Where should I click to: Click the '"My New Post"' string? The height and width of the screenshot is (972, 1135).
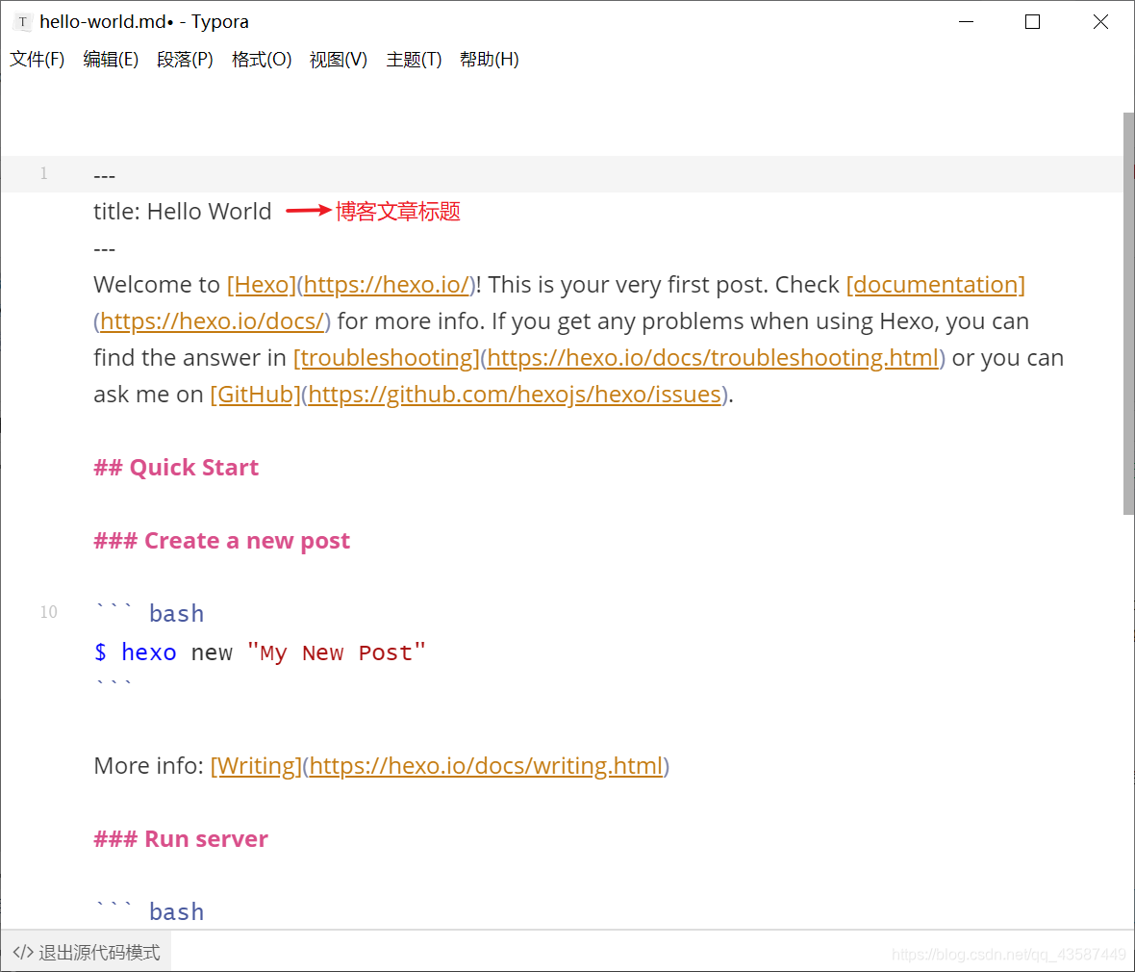pos(337,652)
